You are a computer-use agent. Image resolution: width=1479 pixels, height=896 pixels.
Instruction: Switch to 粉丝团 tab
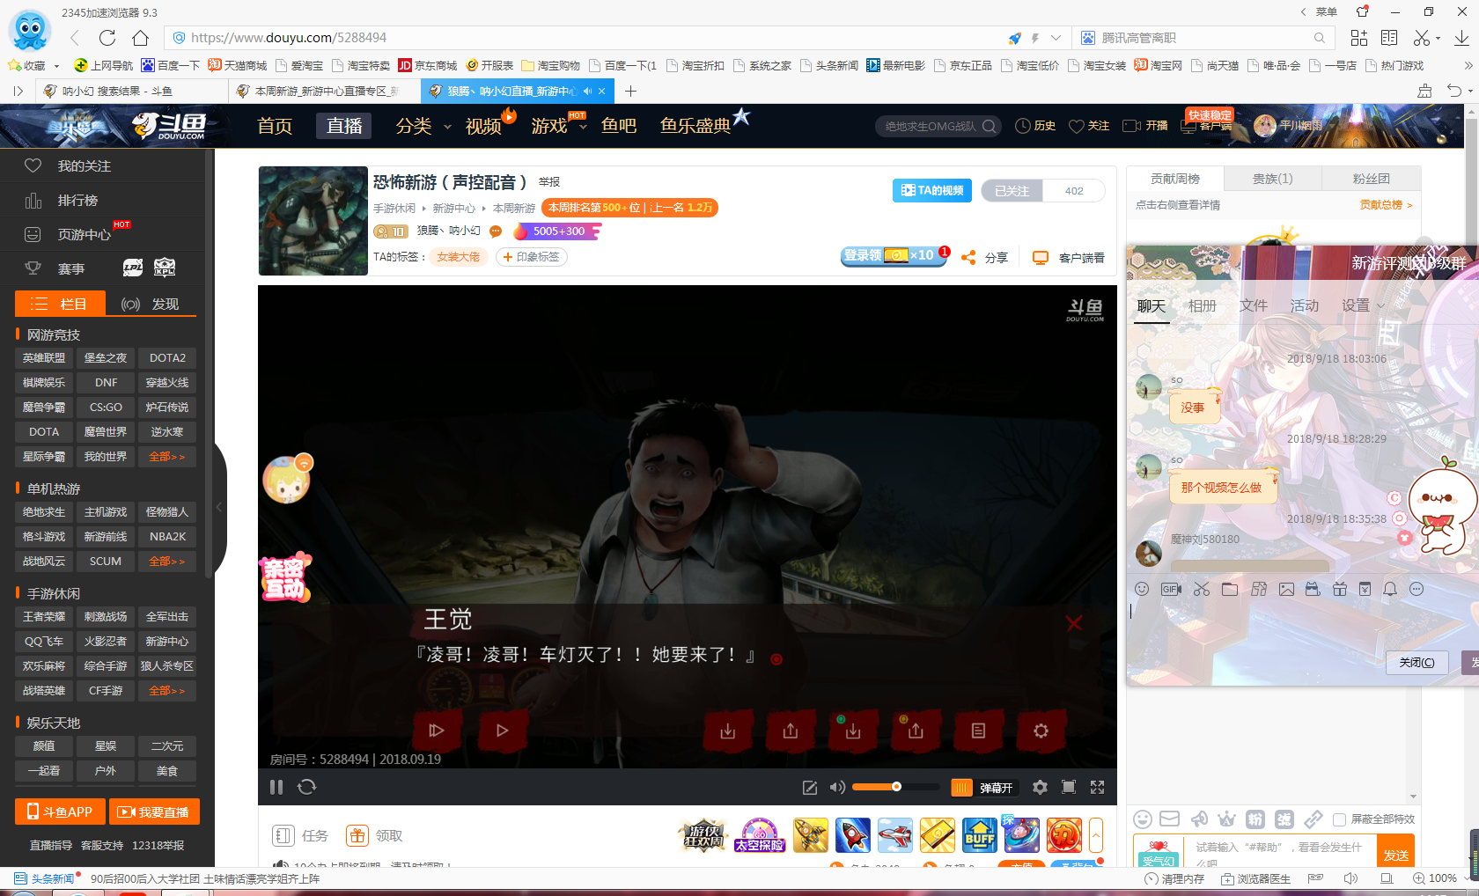[x=1371, y=179]
